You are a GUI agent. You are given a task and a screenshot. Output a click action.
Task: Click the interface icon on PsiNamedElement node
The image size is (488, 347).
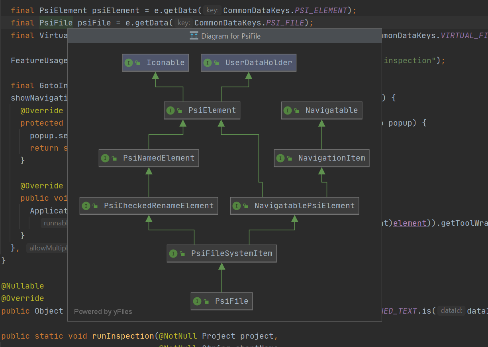click(x=105, y=158)
